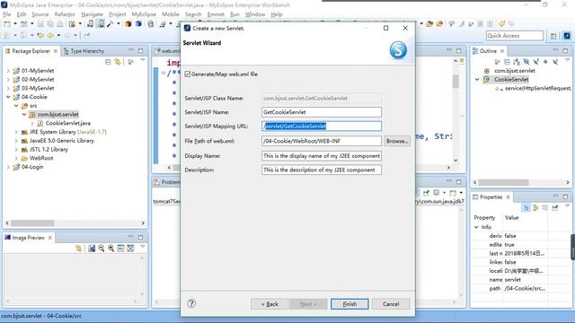Click the New file toolbar icon
575x323 pixels.
tap(7, 24)
